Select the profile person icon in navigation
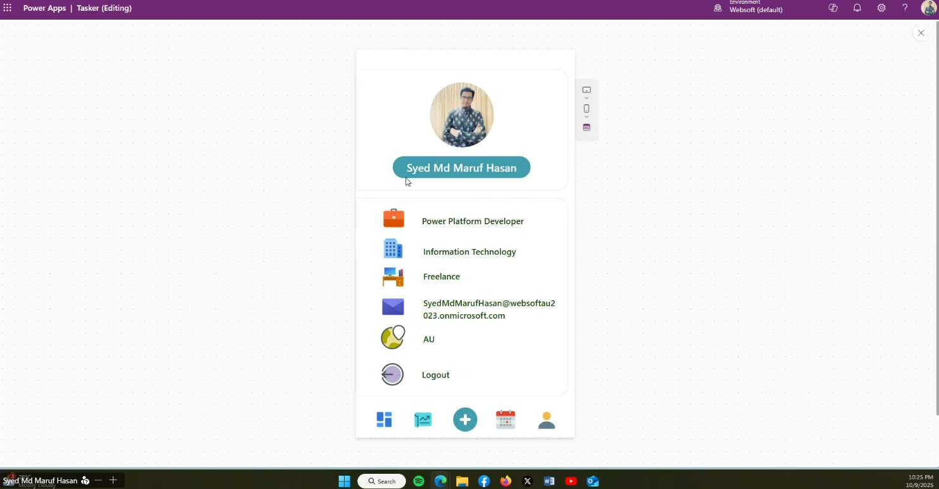 tap(546, 420)
